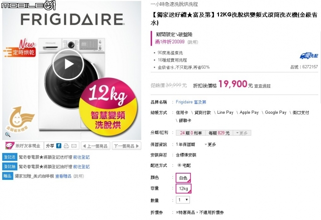Go to 上一個商品 previous product
Screen dimensions: 321x220
tap(95, 146)
